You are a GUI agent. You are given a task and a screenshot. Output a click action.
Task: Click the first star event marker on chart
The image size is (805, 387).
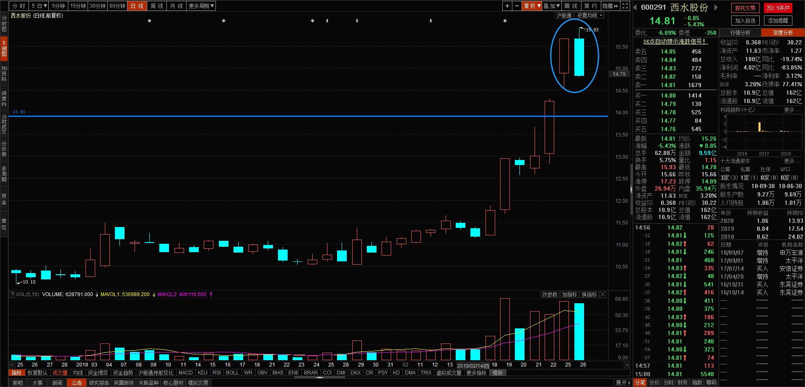149,21
